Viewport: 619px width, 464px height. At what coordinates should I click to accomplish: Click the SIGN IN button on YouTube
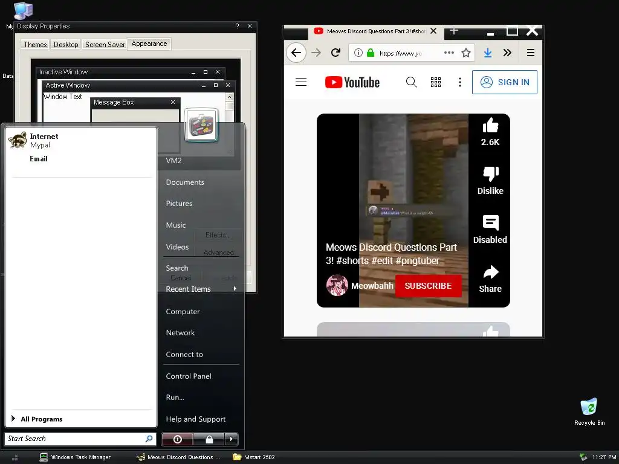505,82
